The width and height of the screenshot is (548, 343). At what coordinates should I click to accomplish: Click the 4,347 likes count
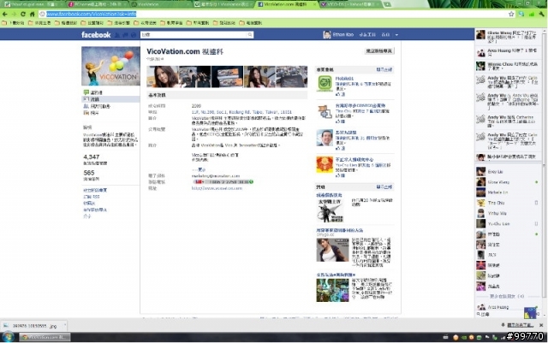coord(92,157)
